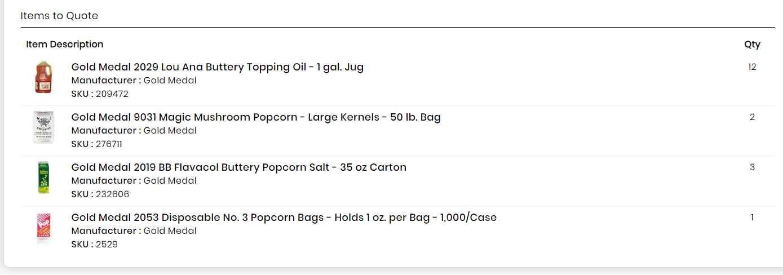
Task: Open Gold Medal 9031 Magic Mushroom Popcorn title
Action: [x=256, y=117]
